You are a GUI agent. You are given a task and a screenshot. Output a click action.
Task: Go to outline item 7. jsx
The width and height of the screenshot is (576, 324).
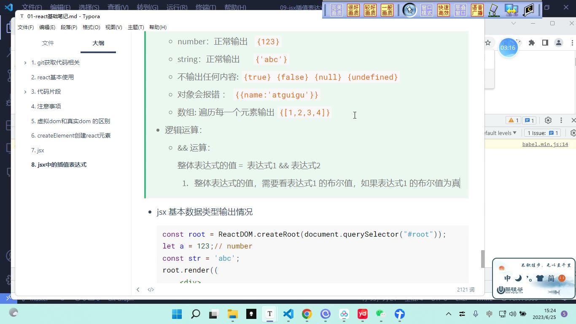pos(38,150)
